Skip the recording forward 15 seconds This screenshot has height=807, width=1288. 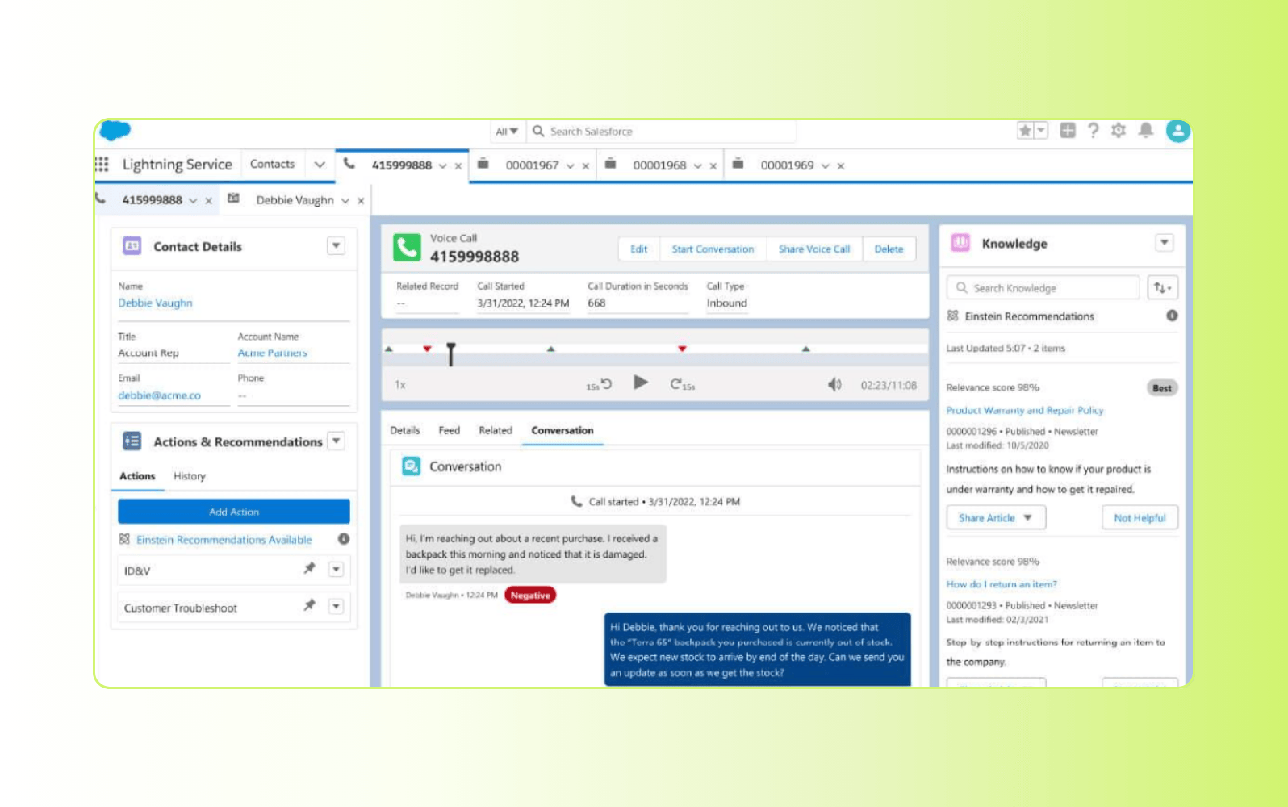(682, 385)
